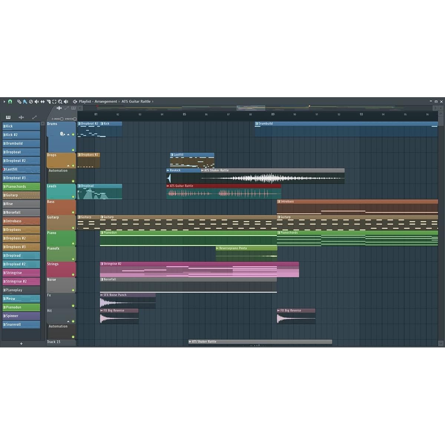Click Reversepiano Penta clip

click(246, 254)
